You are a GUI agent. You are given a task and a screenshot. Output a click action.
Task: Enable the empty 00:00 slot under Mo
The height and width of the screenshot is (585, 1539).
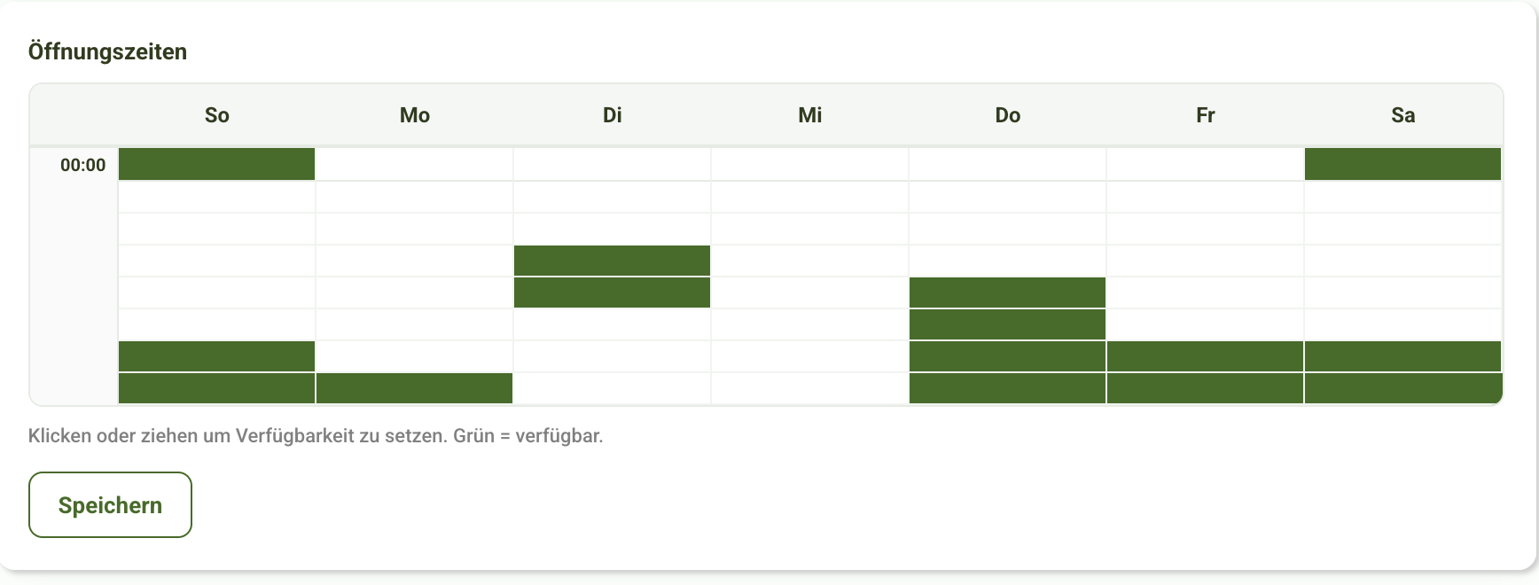click(414, 164)
